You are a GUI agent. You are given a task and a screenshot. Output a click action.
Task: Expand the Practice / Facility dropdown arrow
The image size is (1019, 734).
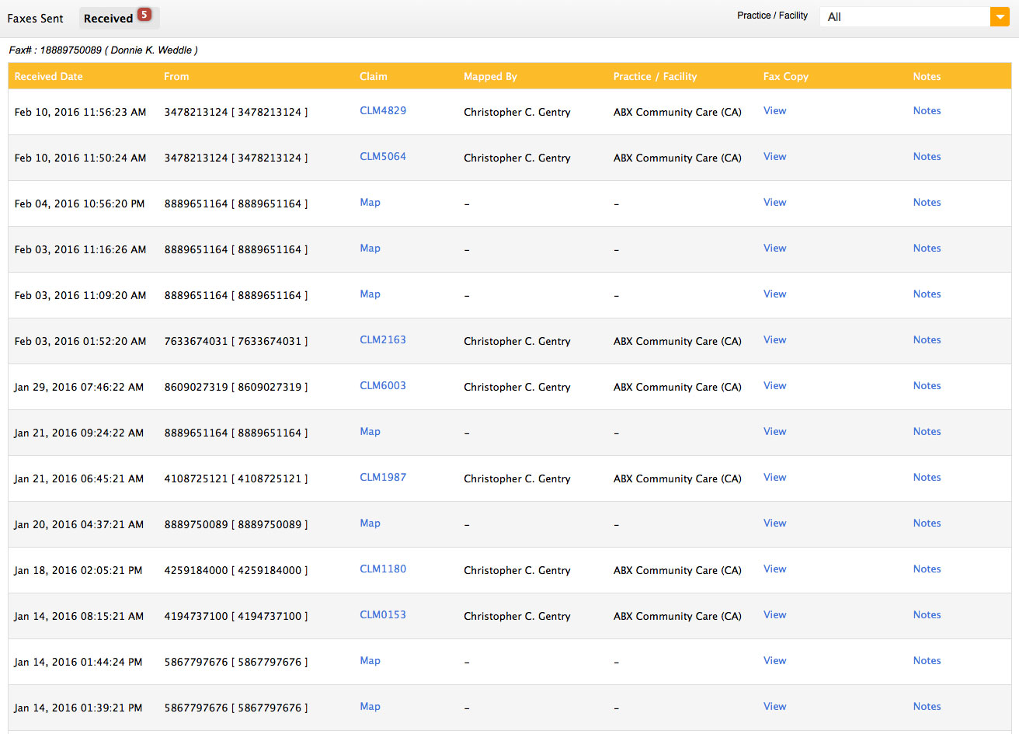tap(1000, 17)
